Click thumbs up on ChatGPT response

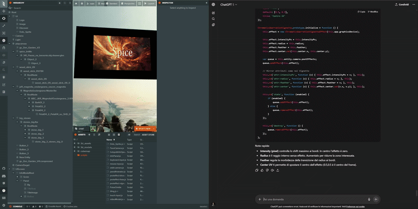[x=262, y=170]
